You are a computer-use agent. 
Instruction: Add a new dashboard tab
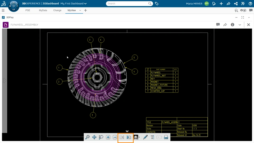(x=85, y=10)
